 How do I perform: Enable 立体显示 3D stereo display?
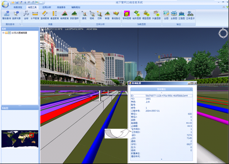(x=190, y=15)
